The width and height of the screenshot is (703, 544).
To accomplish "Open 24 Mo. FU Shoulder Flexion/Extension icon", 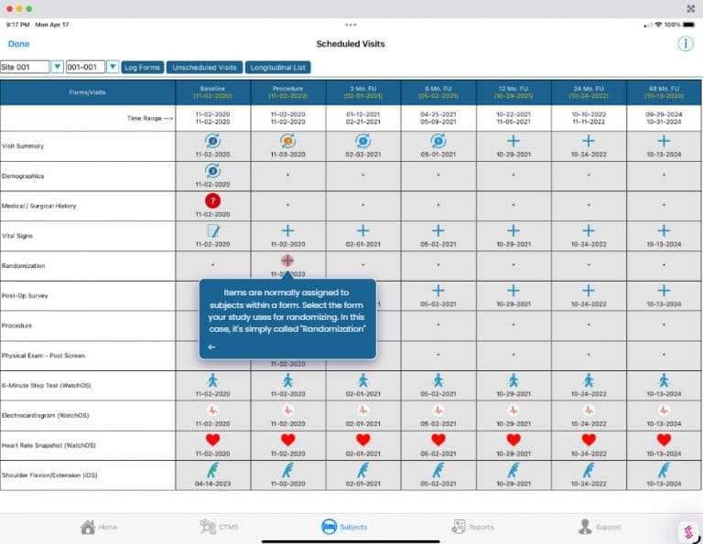I will tap(589, 470).
